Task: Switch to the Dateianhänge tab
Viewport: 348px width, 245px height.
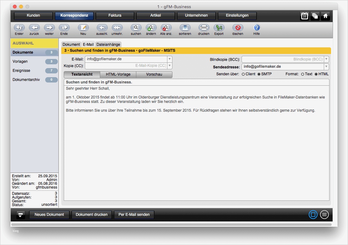Action: 108,44
